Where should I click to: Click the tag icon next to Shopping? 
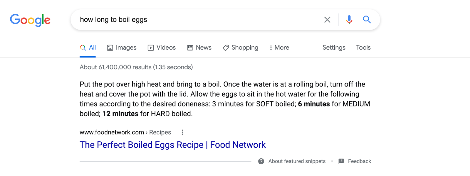click(226, 48)
